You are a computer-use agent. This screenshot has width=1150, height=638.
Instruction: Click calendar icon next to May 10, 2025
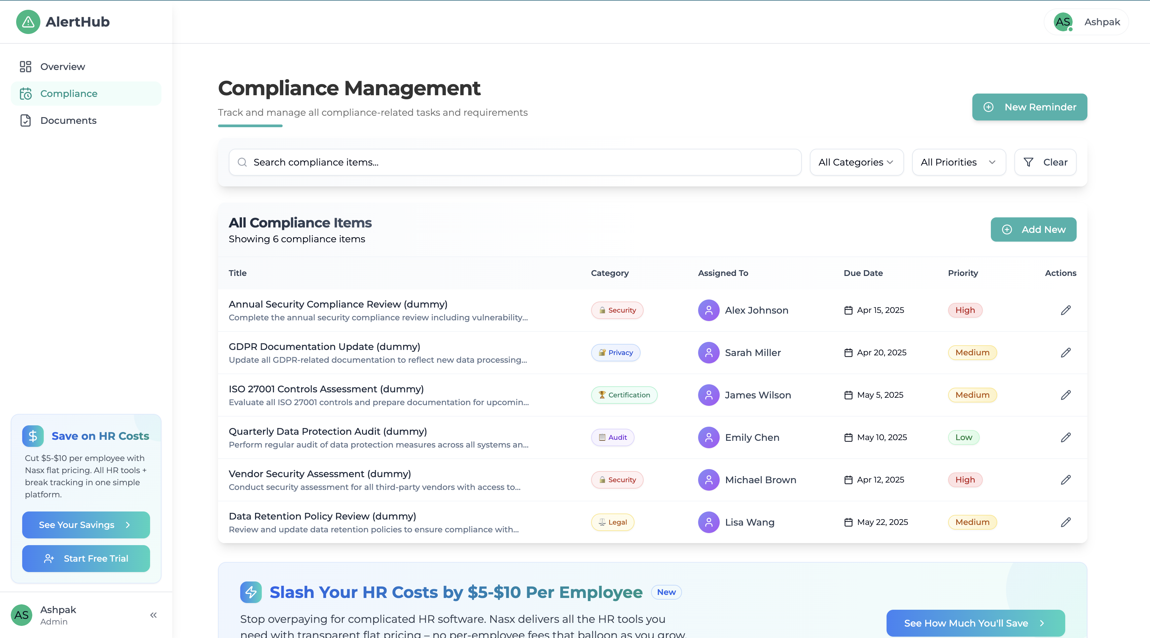tap(848, 437)
